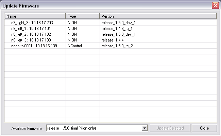Image resolution: width=221 pixels, height=136 pixels.
Task: Click the version cell of the n6_left_2 row
Action: [x=119, y=34]
